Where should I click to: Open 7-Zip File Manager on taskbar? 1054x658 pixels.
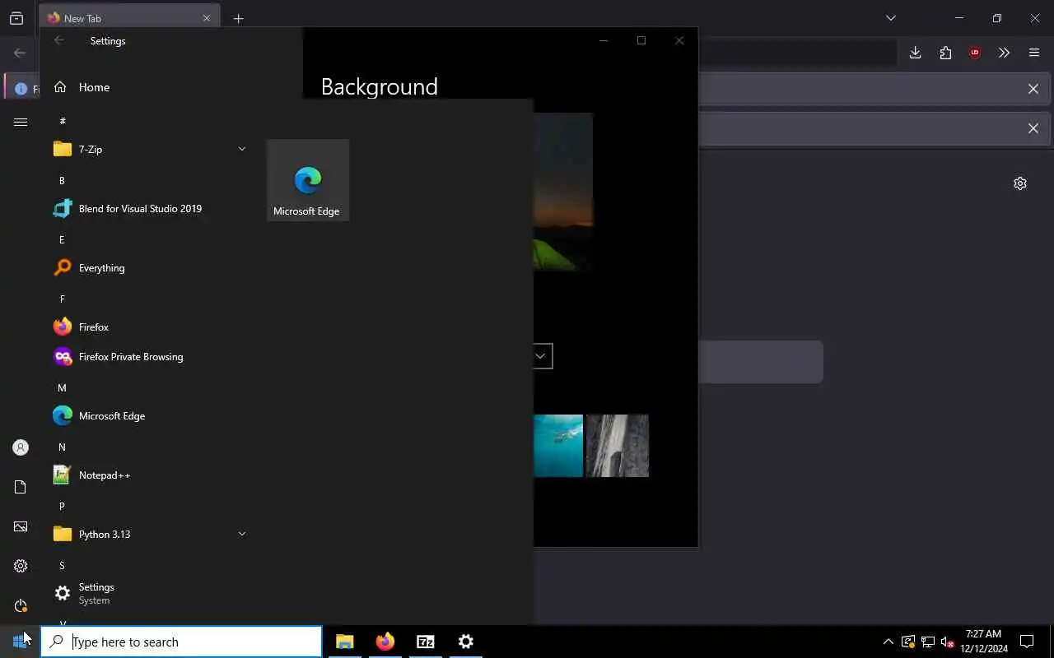[x=426, y=642]
